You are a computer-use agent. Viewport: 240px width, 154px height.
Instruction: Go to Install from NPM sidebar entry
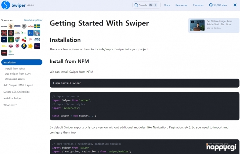(15, 69)
